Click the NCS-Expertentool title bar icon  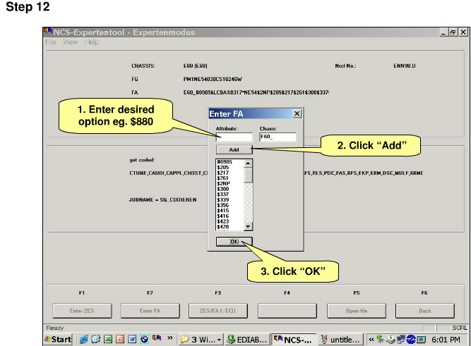pyautogui.click(x=48, y=31)
